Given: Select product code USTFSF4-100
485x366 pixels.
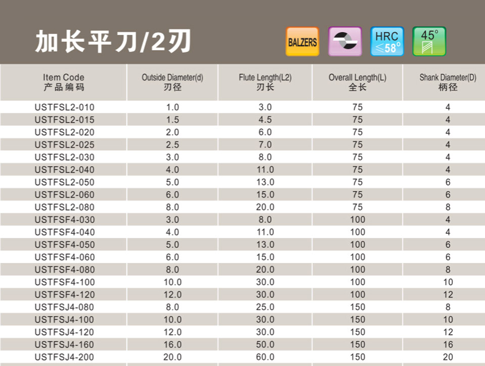Looking at the screenshot, I should [64, 282].
